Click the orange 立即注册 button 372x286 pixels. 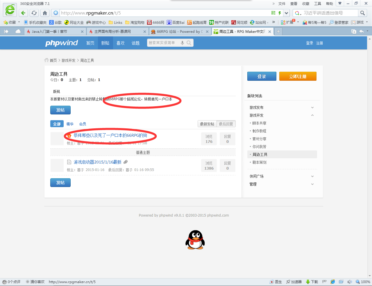point(298,76)
